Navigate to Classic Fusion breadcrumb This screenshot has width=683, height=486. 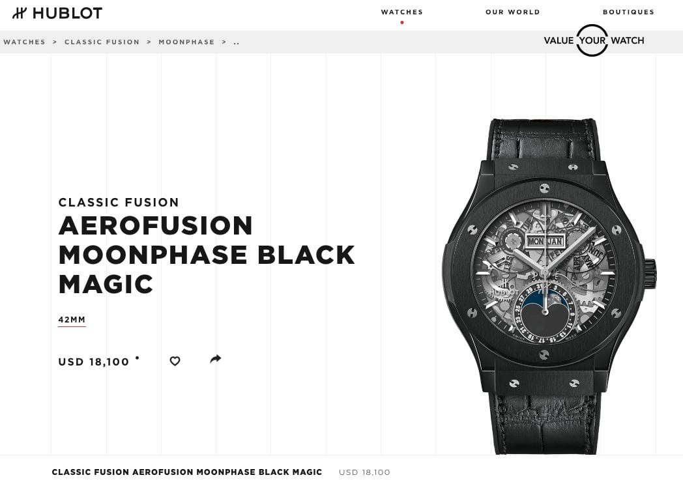102,42
